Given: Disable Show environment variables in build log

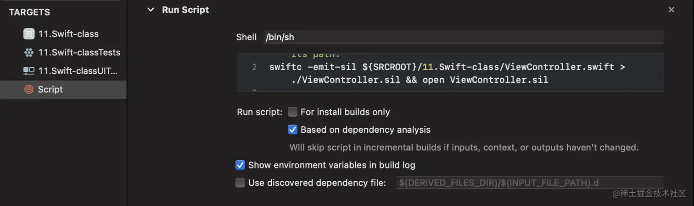Looking at the screenshot, I should (x=240, y=165).
